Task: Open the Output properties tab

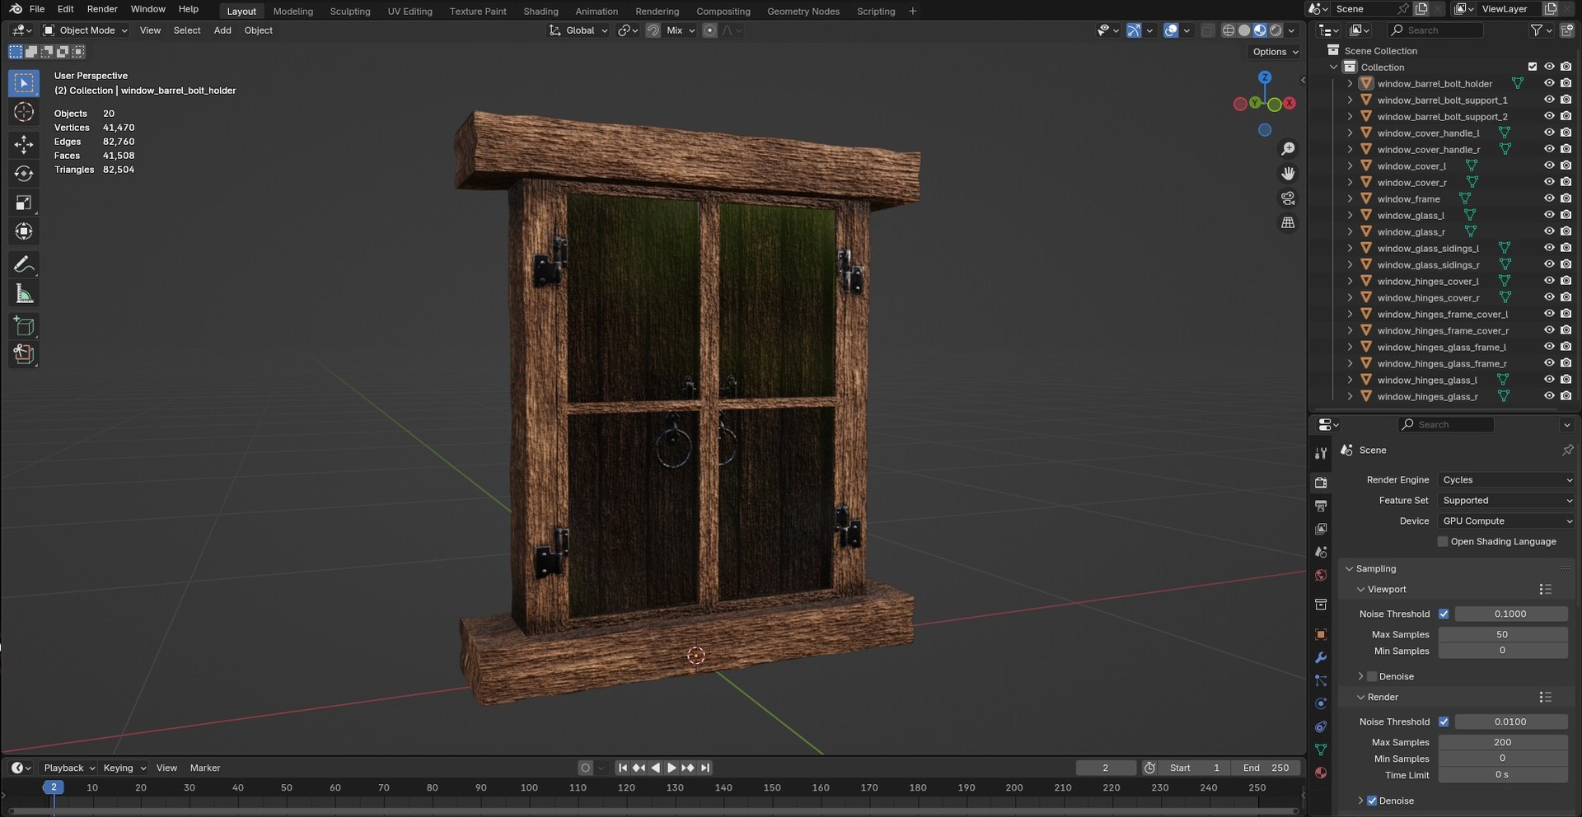Action: pos(1321,506)
